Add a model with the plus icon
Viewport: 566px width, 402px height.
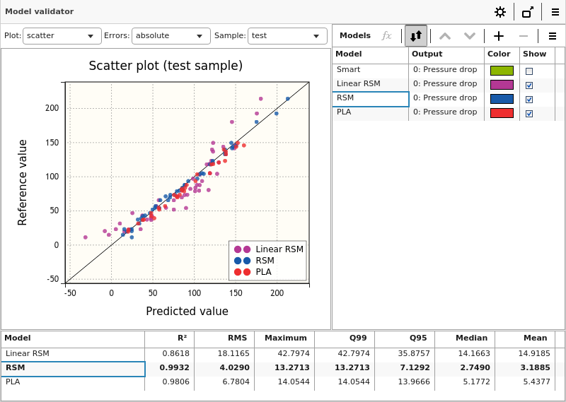coord(499,36)
